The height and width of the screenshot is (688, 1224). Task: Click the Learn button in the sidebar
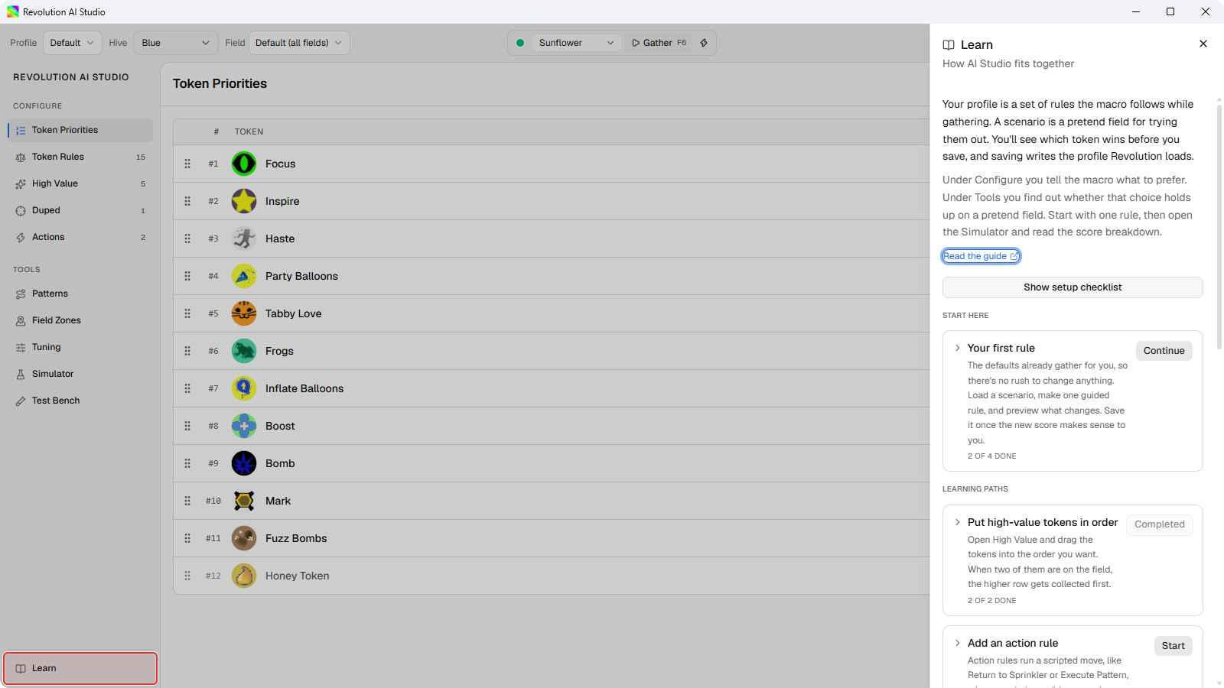point(80,668)
